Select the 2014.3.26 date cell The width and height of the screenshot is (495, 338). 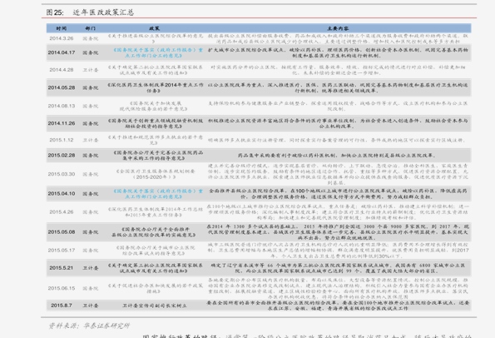62,38
